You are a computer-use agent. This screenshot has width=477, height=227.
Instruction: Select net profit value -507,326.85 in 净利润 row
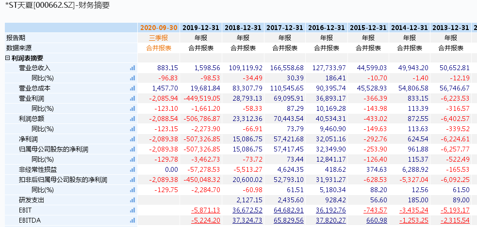click(x=202, y=139)
